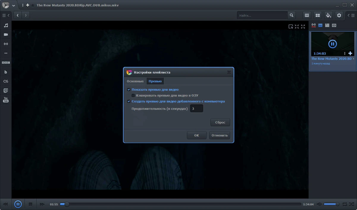Skip to next with fast-forward button
This screenshot has width=357, height=210.
point(42,204)
